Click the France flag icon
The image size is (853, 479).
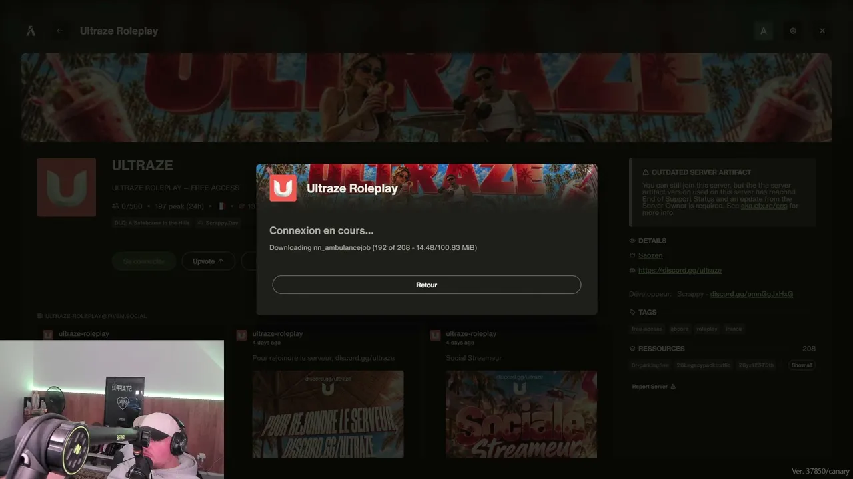point(223,206)
